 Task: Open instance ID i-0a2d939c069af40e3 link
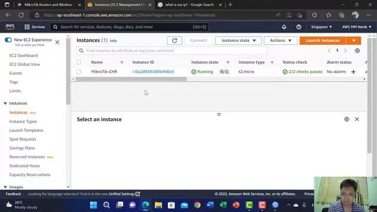tap(153, 72)
